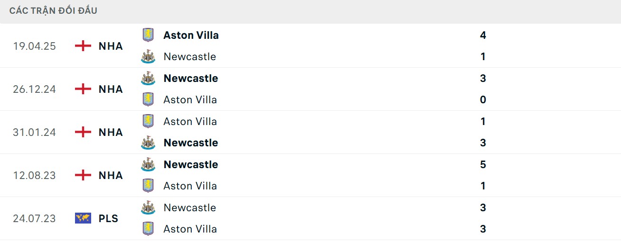The height and width of the screenshot is (242, 621).
Task: Click Newcastle crest in 12.08.23 match
Action: pyautogui.click(x=148, y=164)
